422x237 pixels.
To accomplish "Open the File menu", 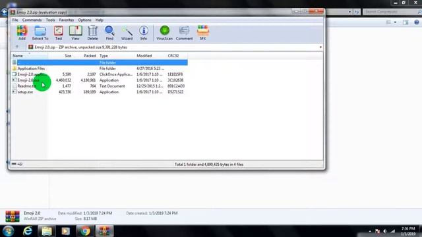I will pyautogui.click(x=15, y=20).
